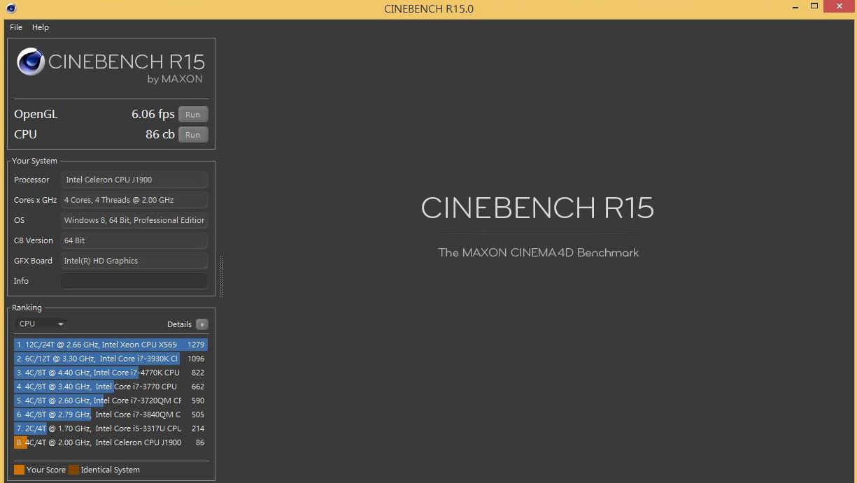
Task: Click the left panel splitter handle
Action: (222, 276)
